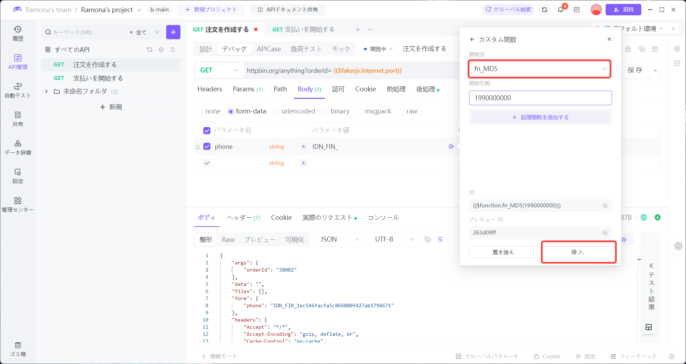Open the Cookie tab of the request
686x364 pixels.
(365, 89)
